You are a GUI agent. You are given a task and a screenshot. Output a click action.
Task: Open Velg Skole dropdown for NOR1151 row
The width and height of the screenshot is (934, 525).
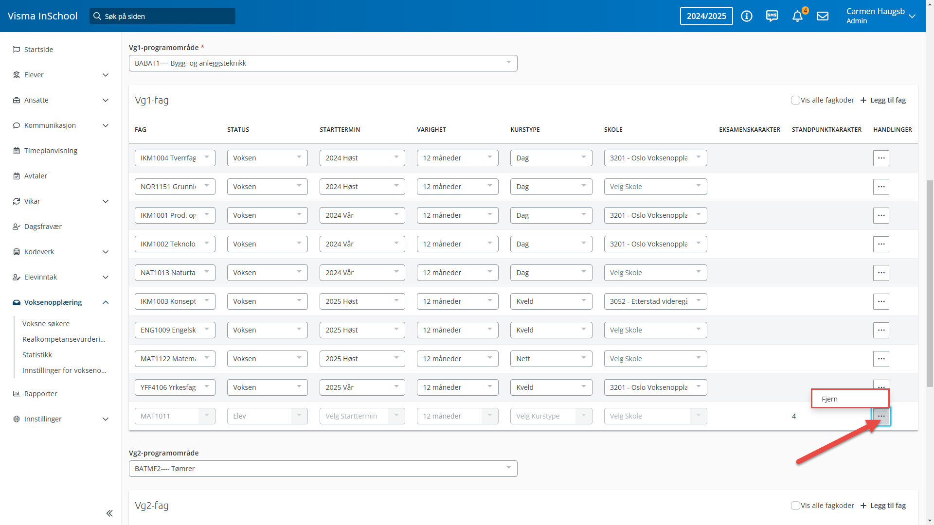click(655, 187)
